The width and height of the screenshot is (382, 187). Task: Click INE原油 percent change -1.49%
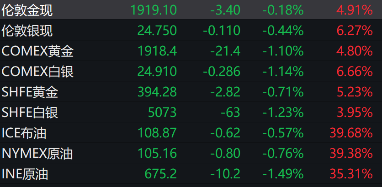(x=283, y=174)
